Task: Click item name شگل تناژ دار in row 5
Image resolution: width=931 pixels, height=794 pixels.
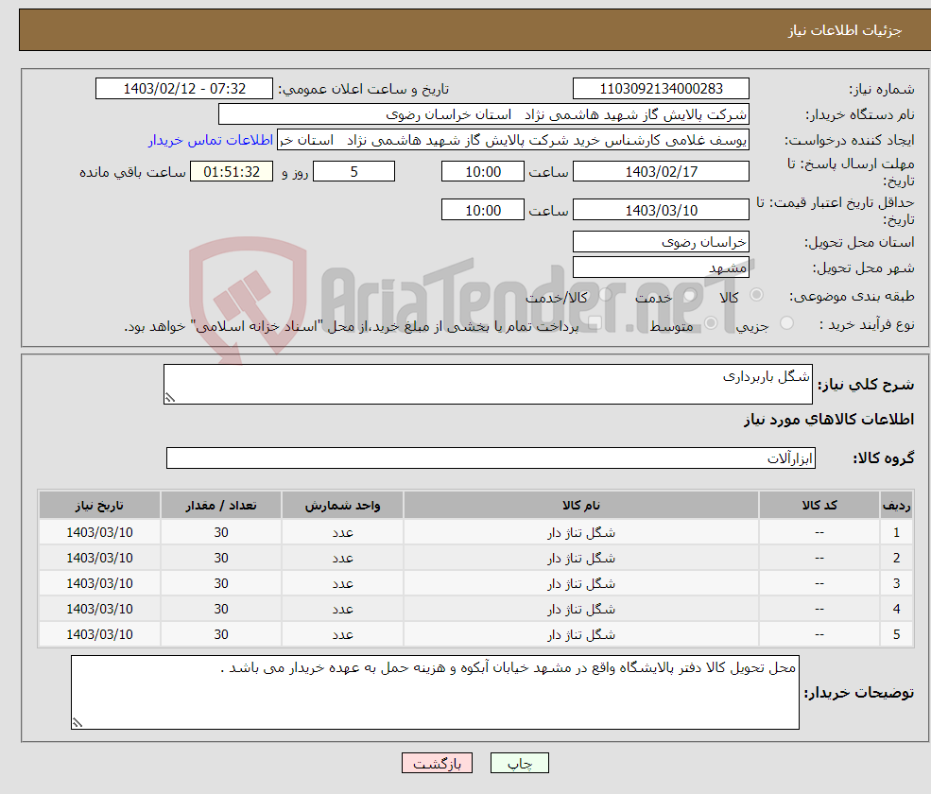Action: 581,635
